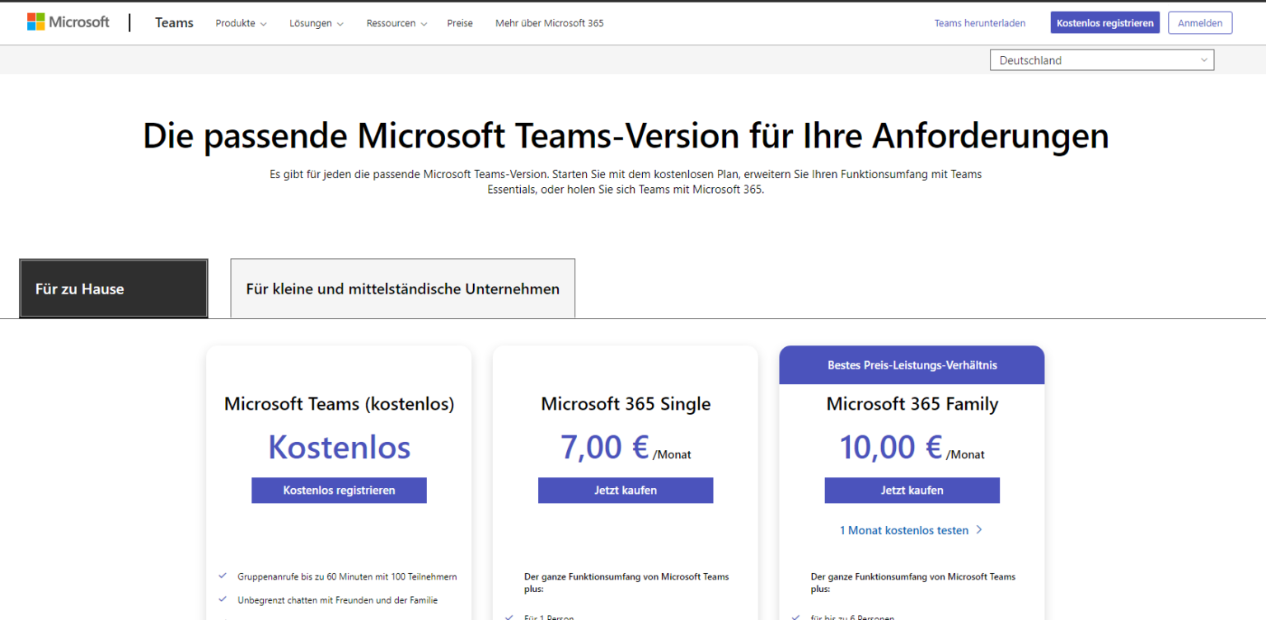Click checkmark icon next to Gruppenanrufe feature
Viewport: 1266px width, 620px height.
pyautogui.click(x=223, y=576)
